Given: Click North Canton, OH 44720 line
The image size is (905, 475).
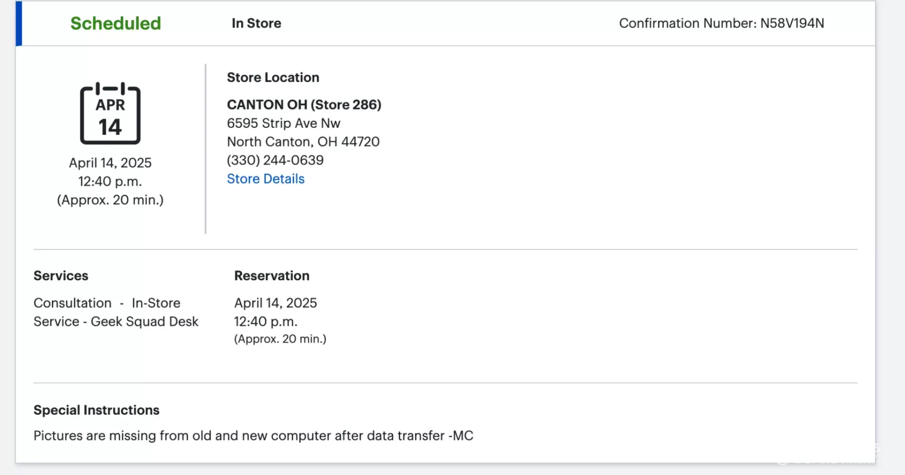Looking at the screenshot, I should (x=303, y=142).
